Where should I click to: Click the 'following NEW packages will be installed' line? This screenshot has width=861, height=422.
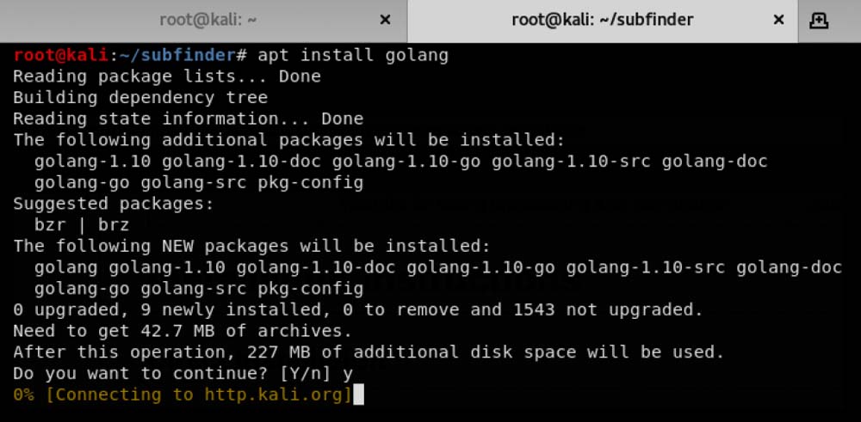251,246
